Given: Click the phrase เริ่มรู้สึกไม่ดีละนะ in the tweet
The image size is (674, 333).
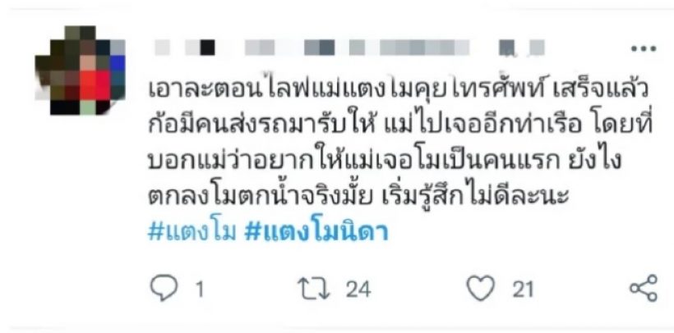Looking at the screenshot, I should pos(475,196).
